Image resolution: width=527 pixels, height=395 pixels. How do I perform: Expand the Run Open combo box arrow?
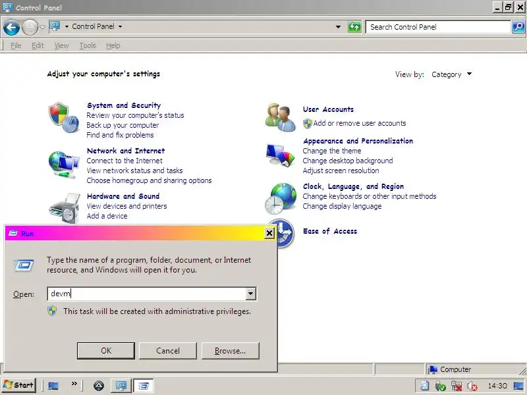(251, 294)
